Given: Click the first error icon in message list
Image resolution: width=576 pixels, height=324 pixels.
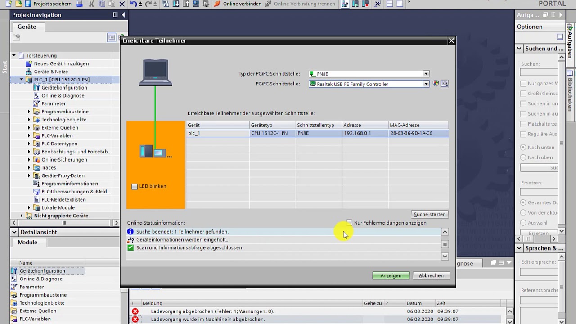Looking at the screenshot, I should point(135,311).
